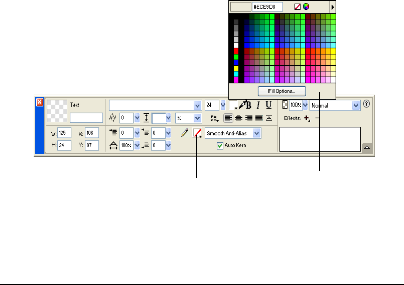Screen dimensions: 404x285
Task: Click the Text object thumbnail preview
Action: (57, 111)
